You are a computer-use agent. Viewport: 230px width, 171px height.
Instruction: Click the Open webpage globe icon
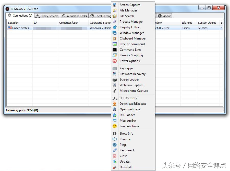[x=115, y=109]
